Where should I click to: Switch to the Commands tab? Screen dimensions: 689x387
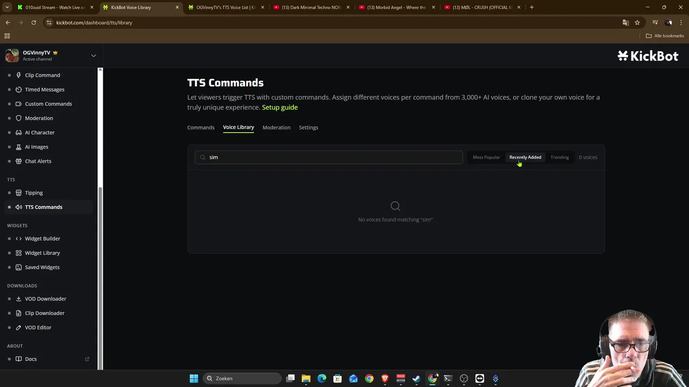coord(201,127)
